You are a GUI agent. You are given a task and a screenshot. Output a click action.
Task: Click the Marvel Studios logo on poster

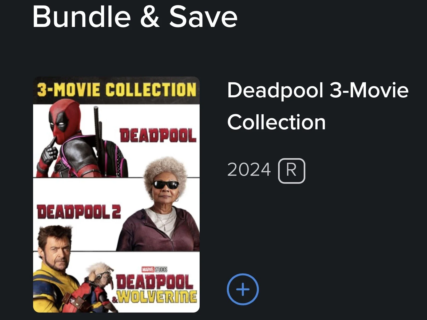click(154, 269)
